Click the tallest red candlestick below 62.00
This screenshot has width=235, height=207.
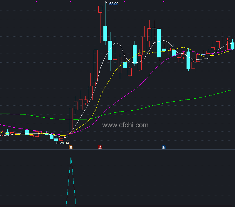(96, 66)
